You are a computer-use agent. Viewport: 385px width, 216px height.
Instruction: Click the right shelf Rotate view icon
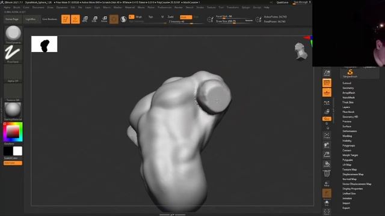pyautogui.click(x=327, y=164)
